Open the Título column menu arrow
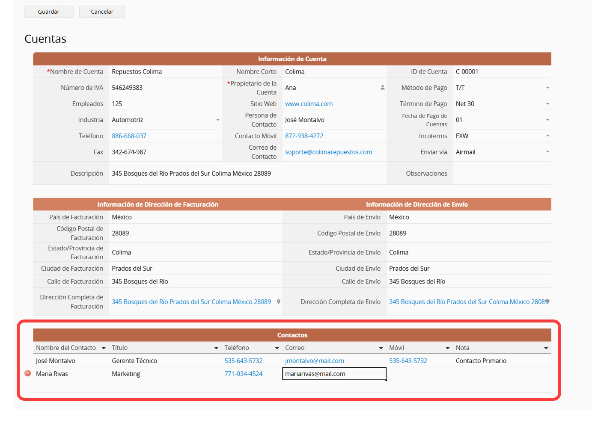592x423 pixels. coord(216,348)
